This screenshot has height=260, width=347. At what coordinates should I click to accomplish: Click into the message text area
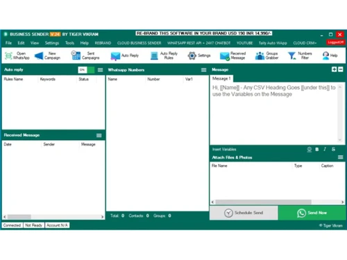coord(274,113)
